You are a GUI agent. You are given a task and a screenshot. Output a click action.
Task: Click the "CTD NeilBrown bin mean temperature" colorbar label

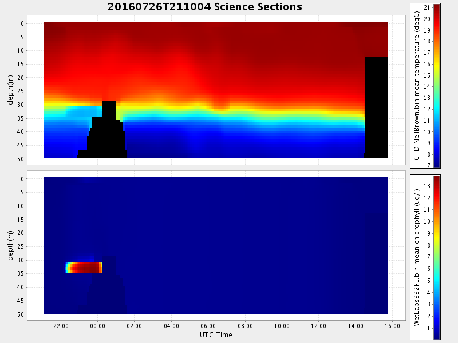[417, 86]
